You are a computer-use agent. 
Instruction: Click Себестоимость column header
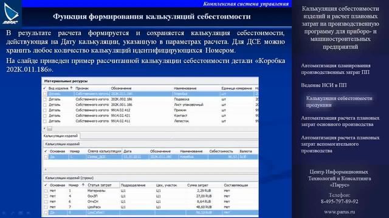click(221, 151)
